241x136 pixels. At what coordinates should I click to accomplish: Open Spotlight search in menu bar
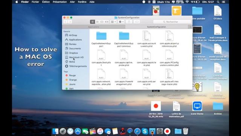click(x=218, y=2)
